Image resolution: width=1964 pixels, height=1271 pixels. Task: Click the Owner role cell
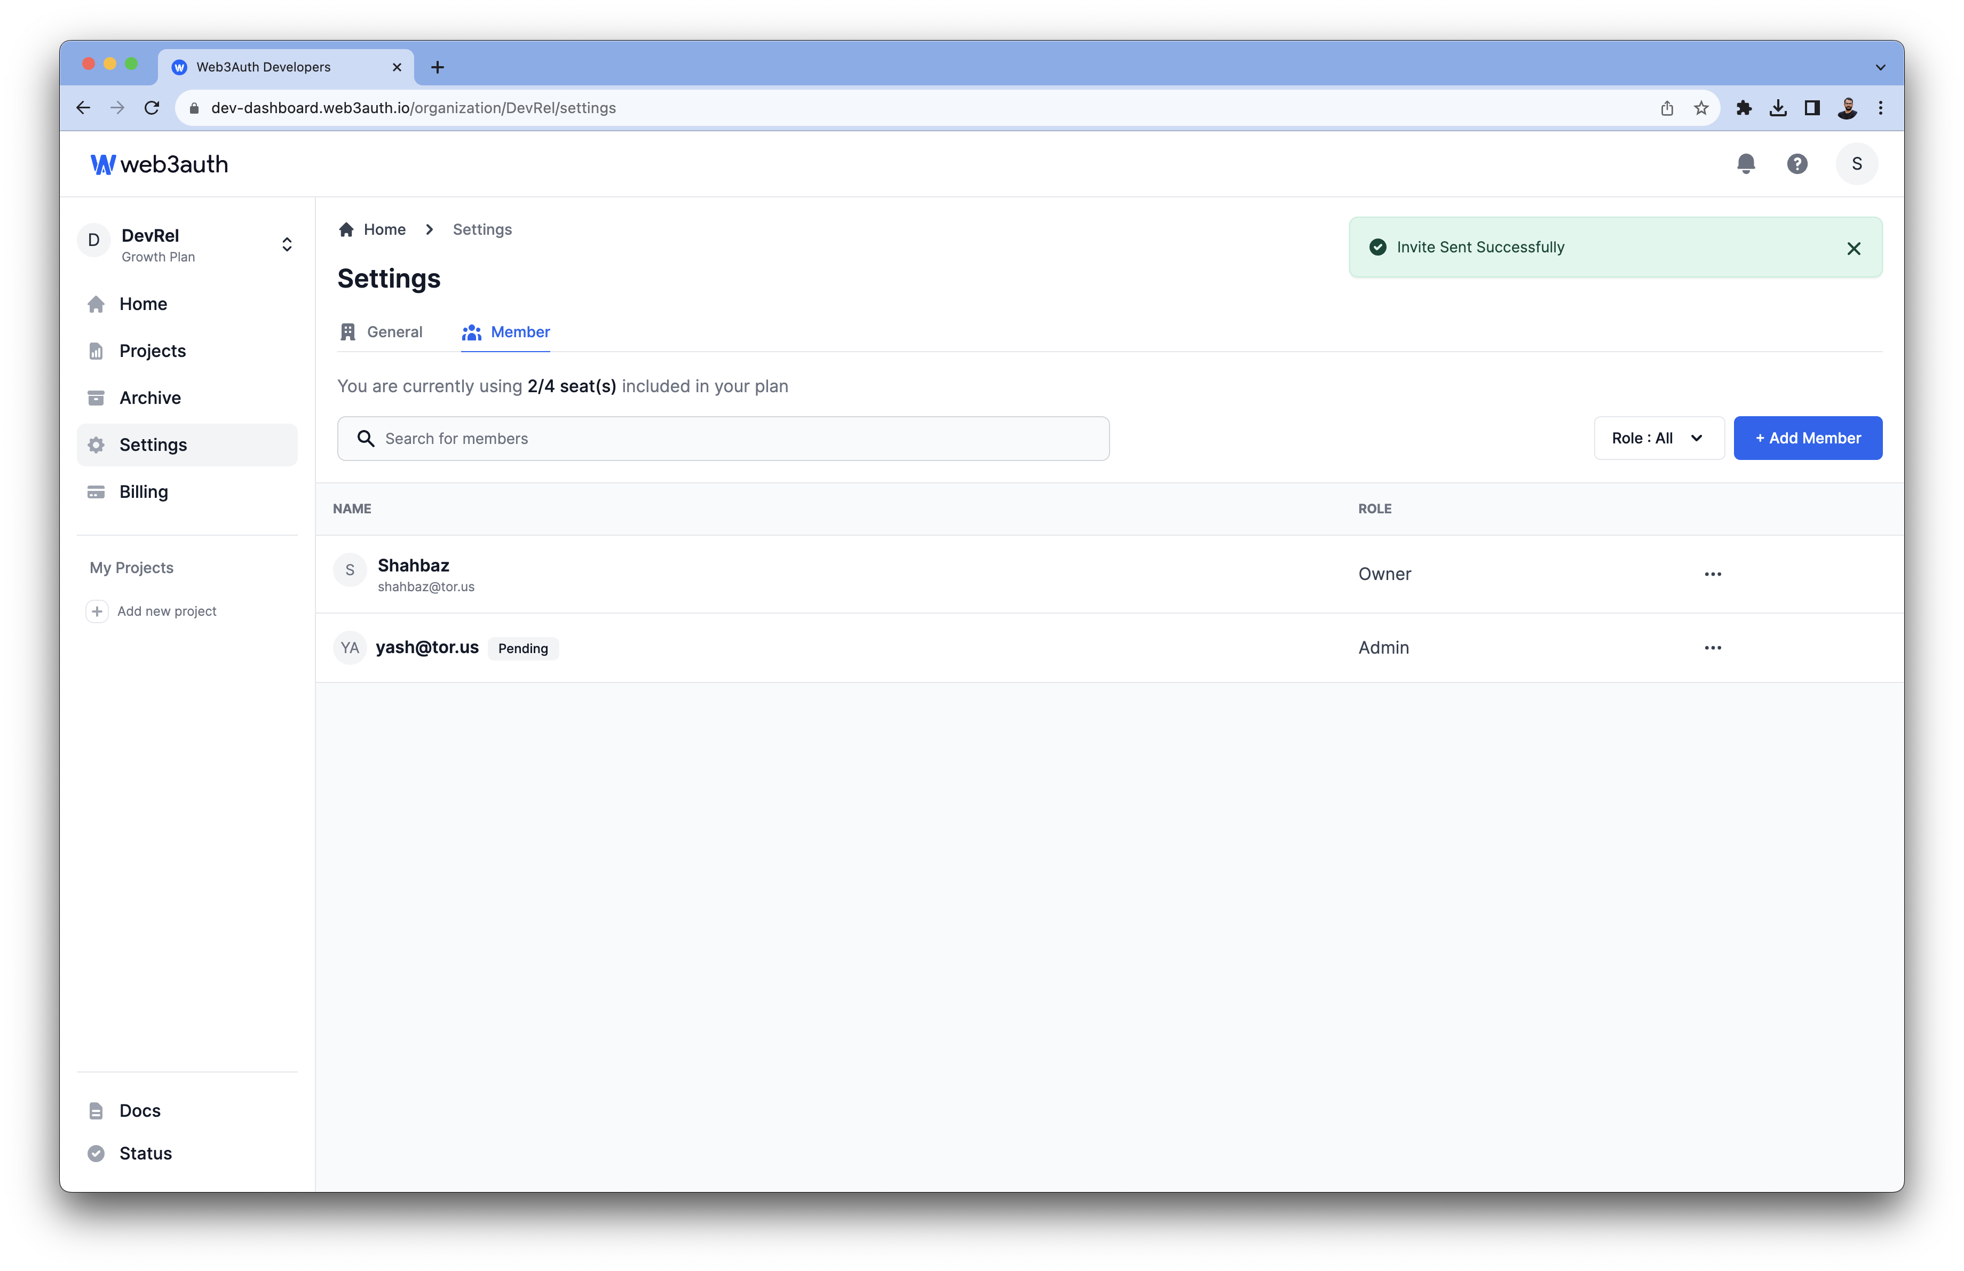tap(1384, 574)
